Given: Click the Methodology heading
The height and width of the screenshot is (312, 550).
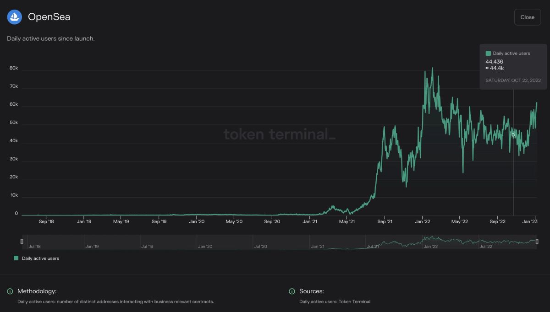Looking at the screenshot, I should (37, 291).
